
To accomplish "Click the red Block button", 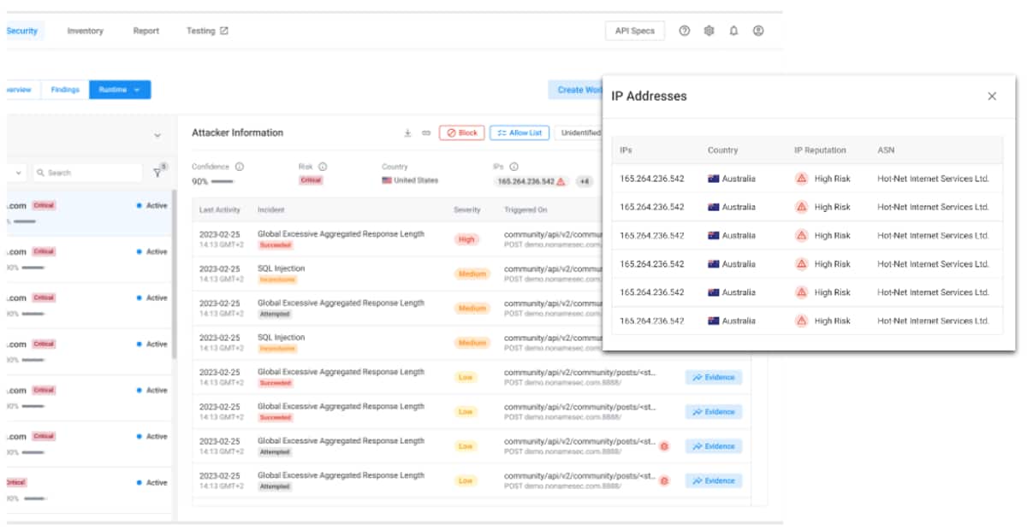I will [x=462, y=133].
